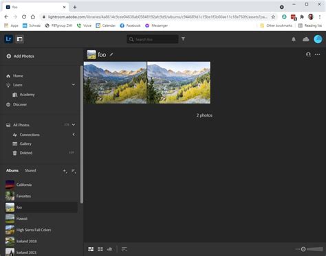The height and width of the screenshot is (256, 326).
Task: Select the foo album in sidebar
Action: coord(41,207)
